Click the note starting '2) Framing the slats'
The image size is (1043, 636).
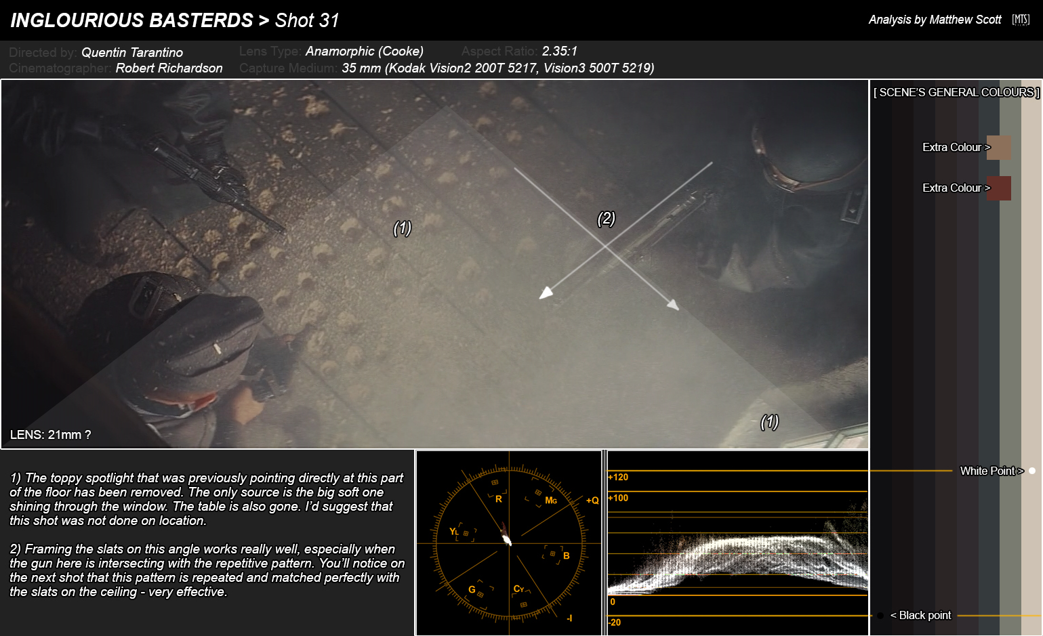(x=207, y=570)
